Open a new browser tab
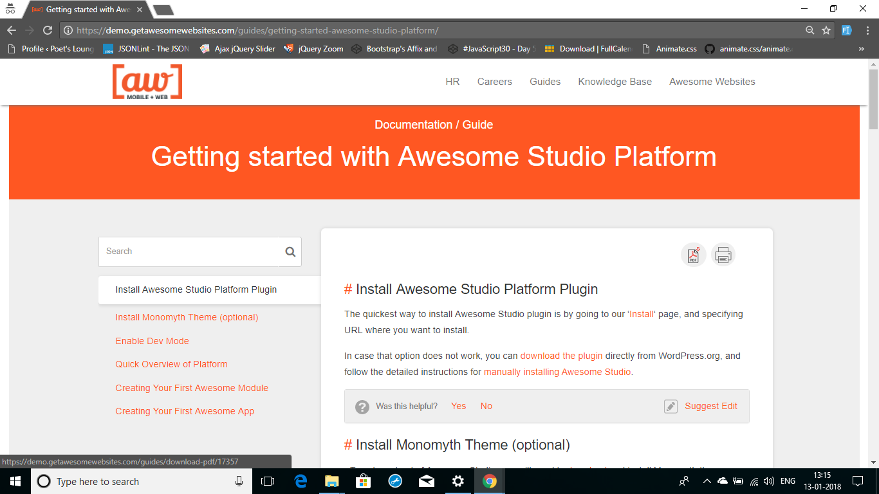The height and width of the screenshot is (494, 879). (163, 10)
